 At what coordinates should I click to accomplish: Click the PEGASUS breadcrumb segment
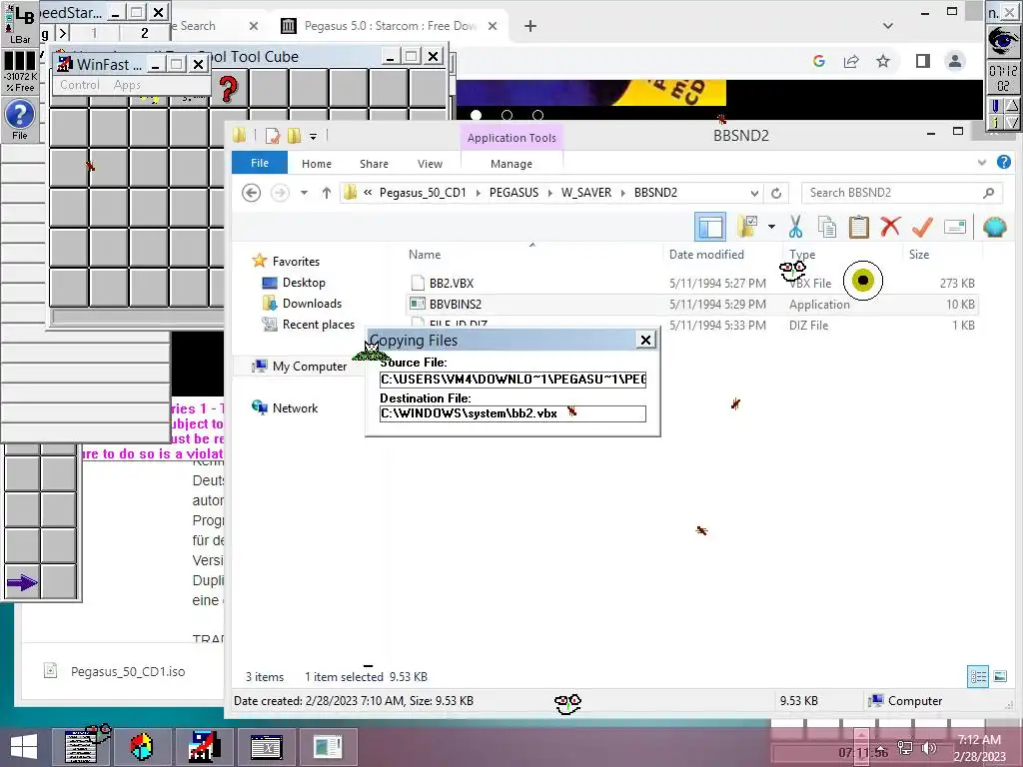point(514,193)
